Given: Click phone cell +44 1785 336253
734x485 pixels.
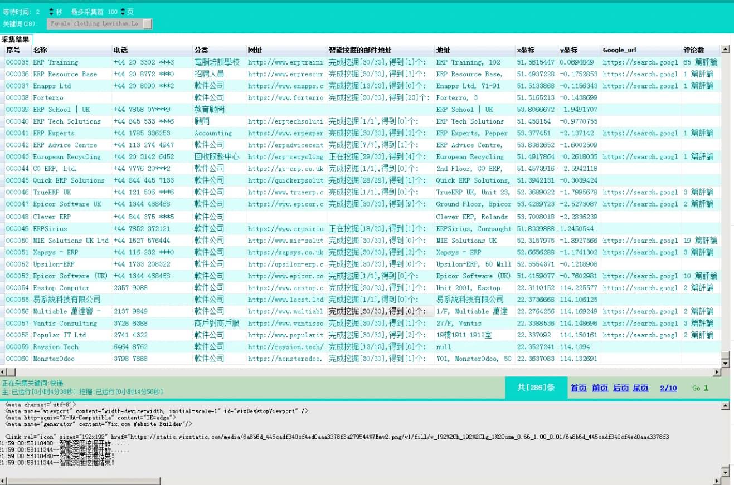Looking at the screenshot, I should click(152, 133).
